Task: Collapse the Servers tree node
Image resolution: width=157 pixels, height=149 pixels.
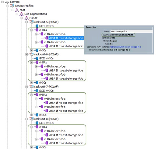Action: 2,2
